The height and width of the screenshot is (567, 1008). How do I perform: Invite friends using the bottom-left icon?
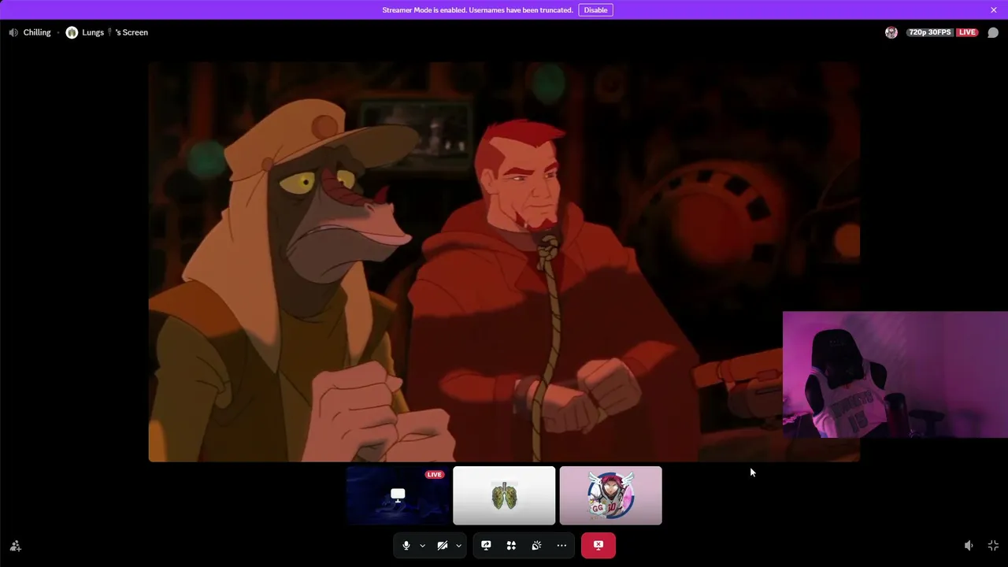tap(15, 546)
